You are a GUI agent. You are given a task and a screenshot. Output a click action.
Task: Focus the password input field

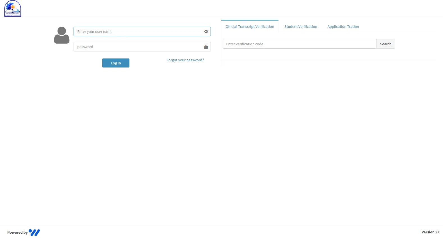[142, 47]
